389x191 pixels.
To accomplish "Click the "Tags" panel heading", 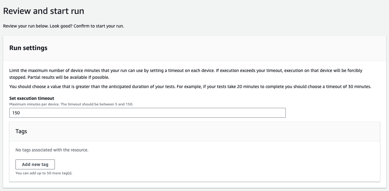I will click(x=21, y=131).
